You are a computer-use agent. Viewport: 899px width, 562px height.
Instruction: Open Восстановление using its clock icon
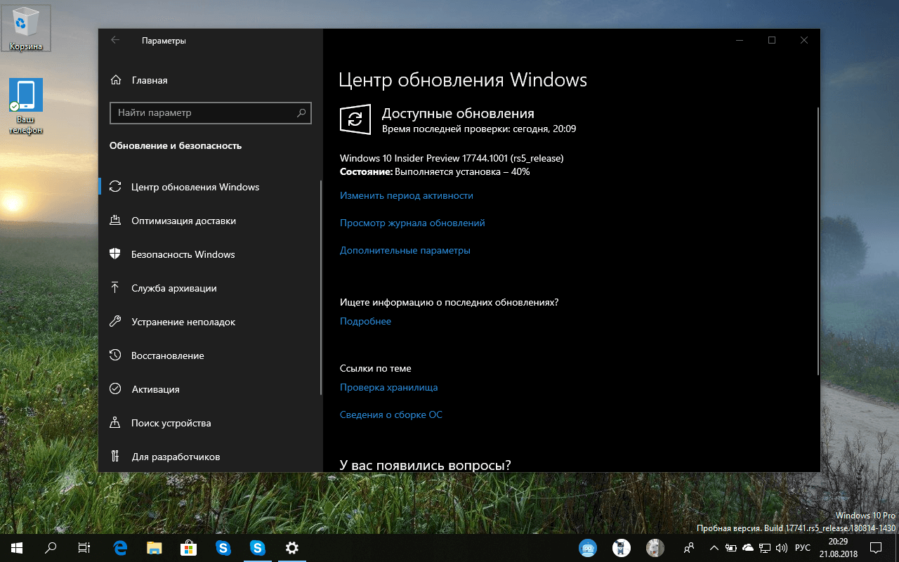(x=114, y=355)
